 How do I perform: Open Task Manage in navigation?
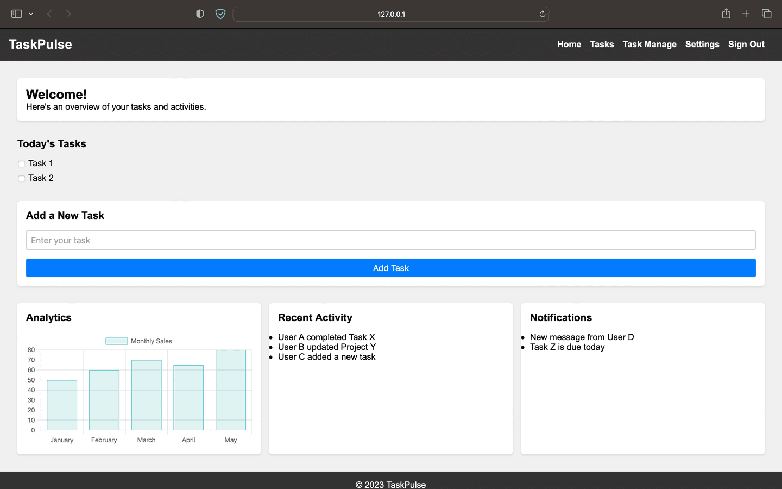[x=649, y=45]
